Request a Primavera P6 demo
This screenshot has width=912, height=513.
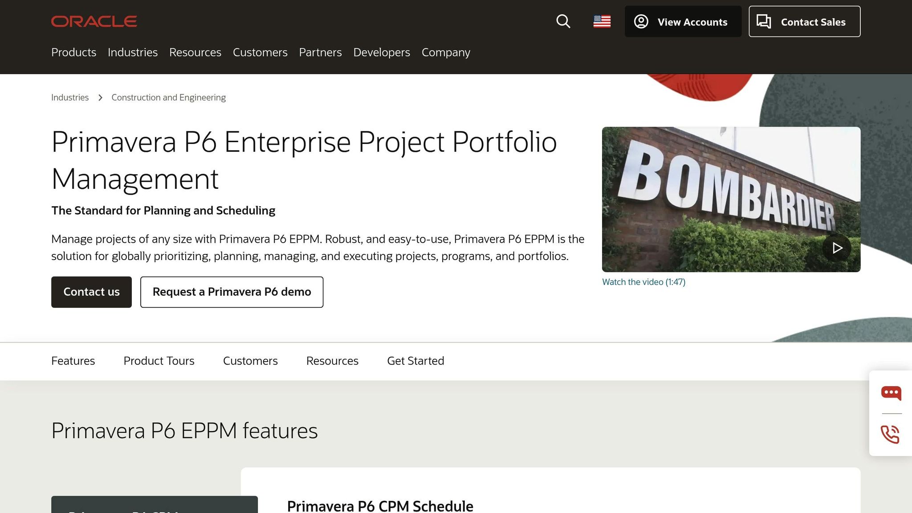click(x=232, y=292)
